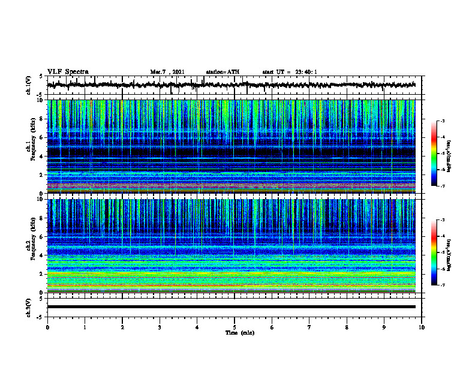Click time-axis tick label "1"
475x367 pixels.
tap(85, 327)
